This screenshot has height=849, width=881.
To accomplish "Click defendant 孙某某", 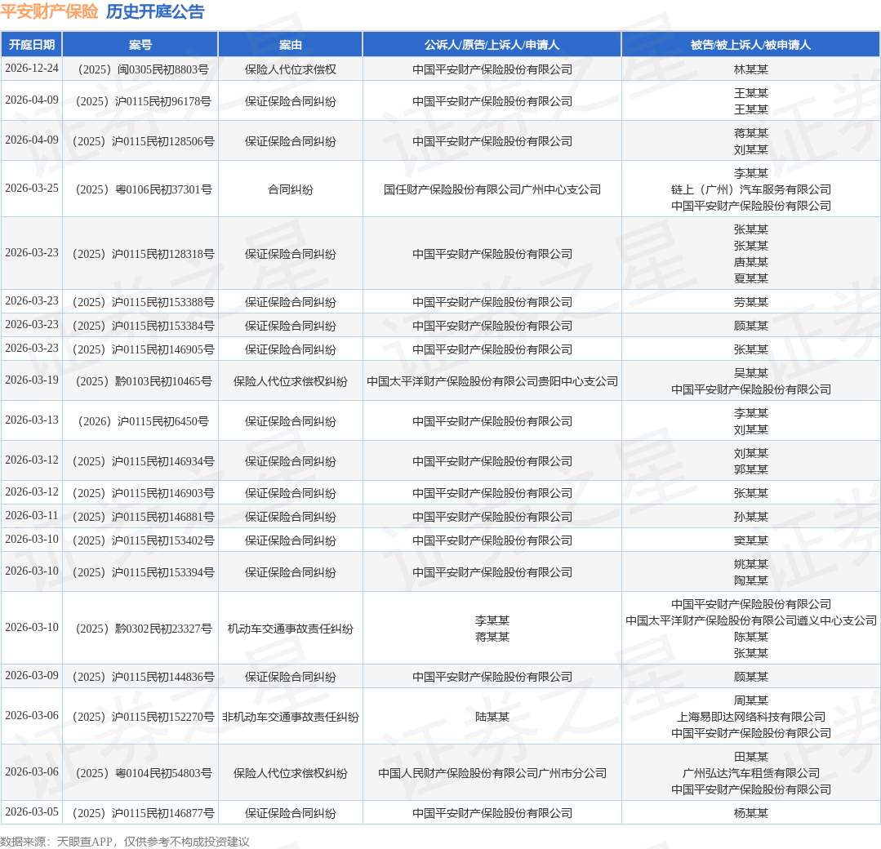I will tap(750, 517).
